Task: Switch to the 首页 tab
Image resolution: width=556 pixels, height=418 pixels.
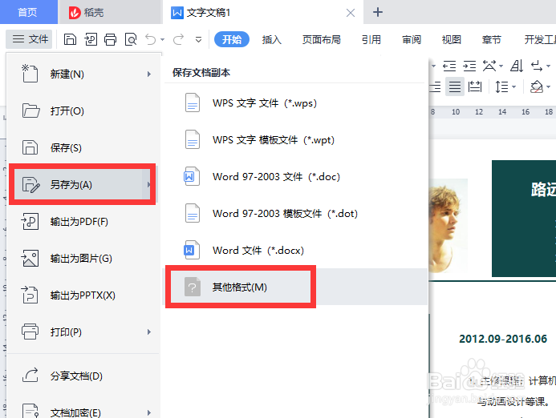Action: coord(28,12)
